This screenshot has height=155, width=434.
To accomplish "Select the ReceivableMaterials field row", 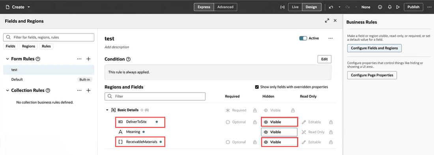I will coord(140,142).
